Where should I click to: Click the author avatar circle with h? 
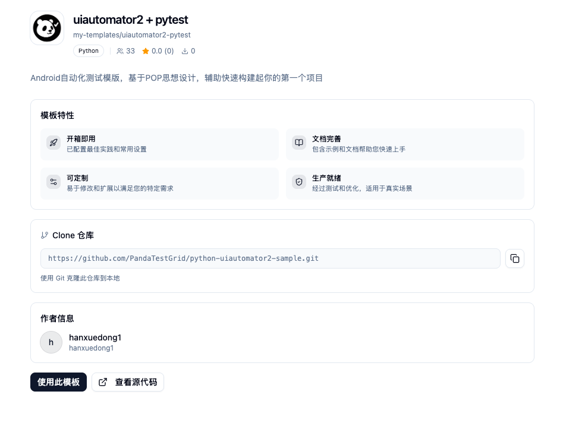[51, 342]
